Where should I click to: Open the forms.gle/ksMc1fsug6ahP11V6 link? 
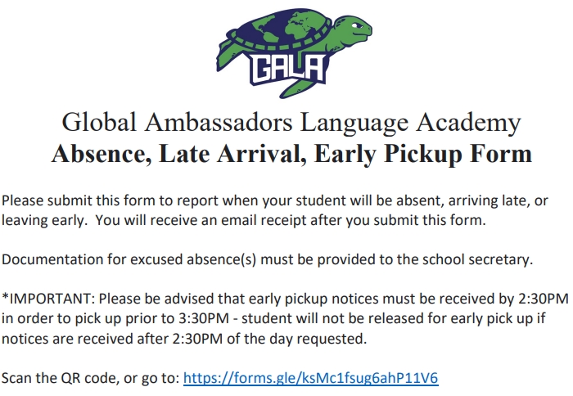pyautogui.click(x=310, y=378)
